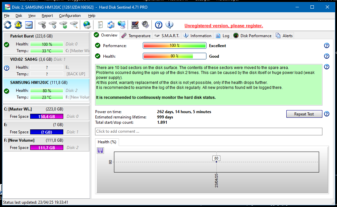Select the SAMSUNG HM120JC disk entry
This screenshot has width=337, height=207.
[x=46, y=90]
